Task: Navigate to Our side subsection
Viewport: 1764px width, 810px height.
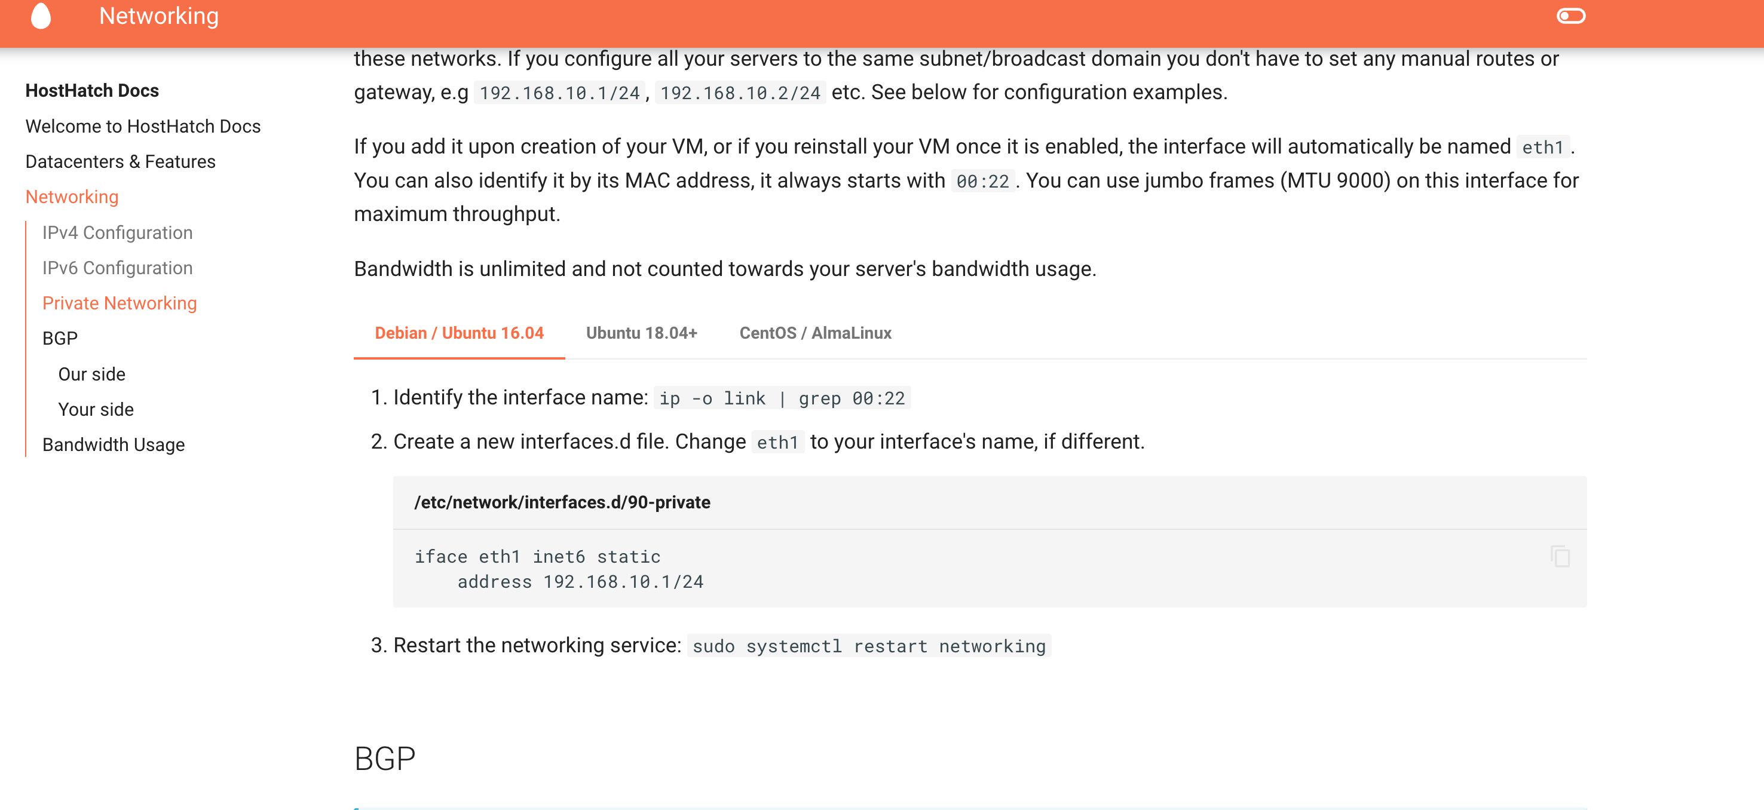Action: pyautogui.click(x=92, y=375)
